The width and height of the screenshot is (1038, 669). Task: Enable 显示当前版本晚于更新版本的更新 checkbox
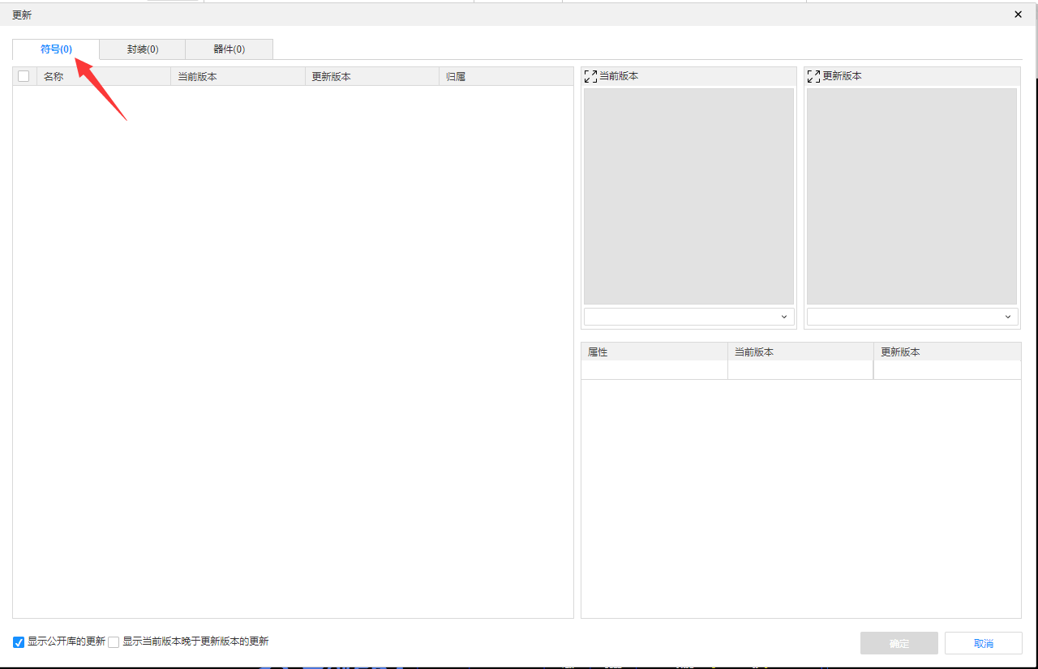(x=114, y=642)
